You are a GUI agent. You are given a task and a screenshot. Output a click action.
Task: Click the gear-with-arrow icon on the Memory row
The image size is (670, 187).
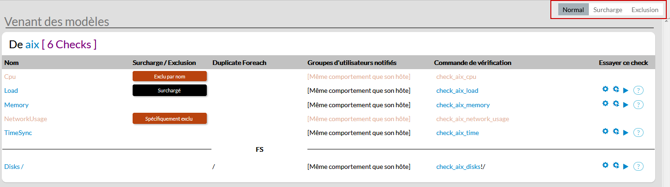(616, 103)
